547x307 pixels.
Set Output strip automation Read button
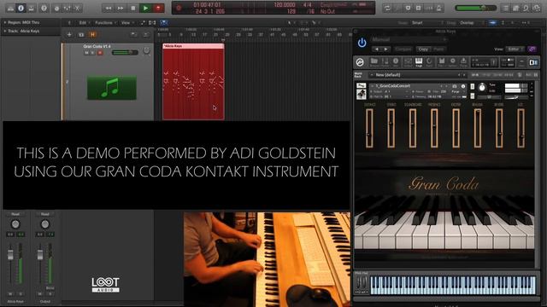tap(45, 214)
